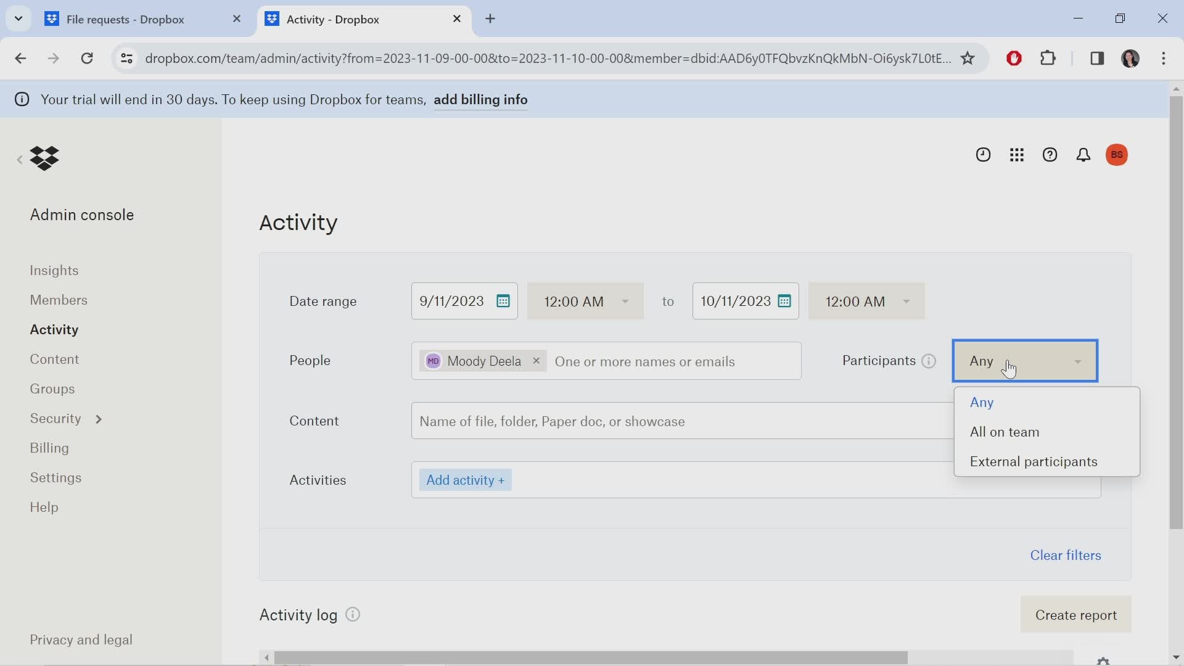This screenshot has height=666, width=1184.
Task: Open Groups in admin sidebar
Action: pos(52,388)
